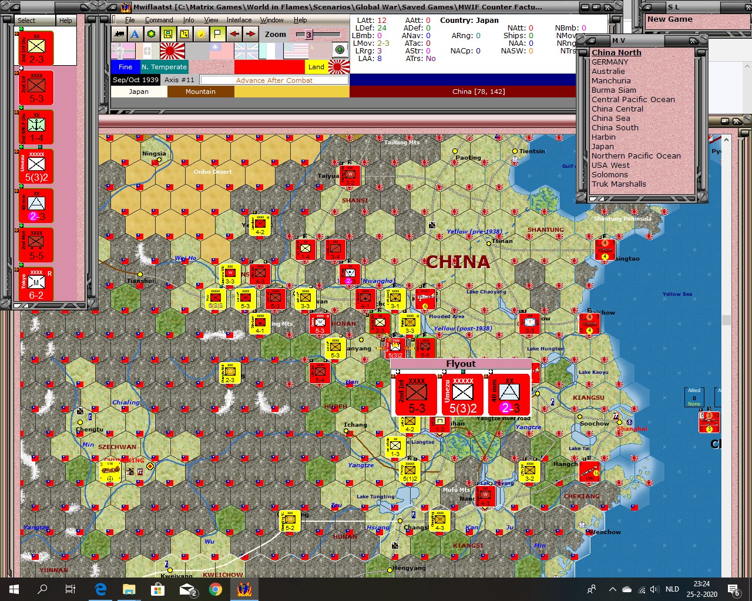Viewport: 752px width, 601px height.
Task: Click the Windows Start button
Action: 14,589
